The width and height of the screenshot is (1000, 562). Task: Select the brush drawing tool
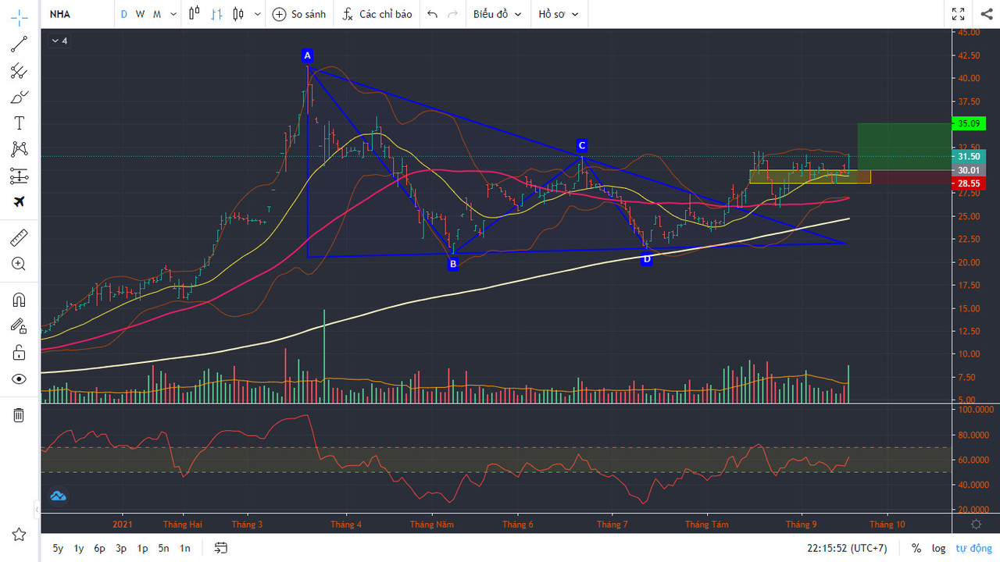(x=19, y=98)
